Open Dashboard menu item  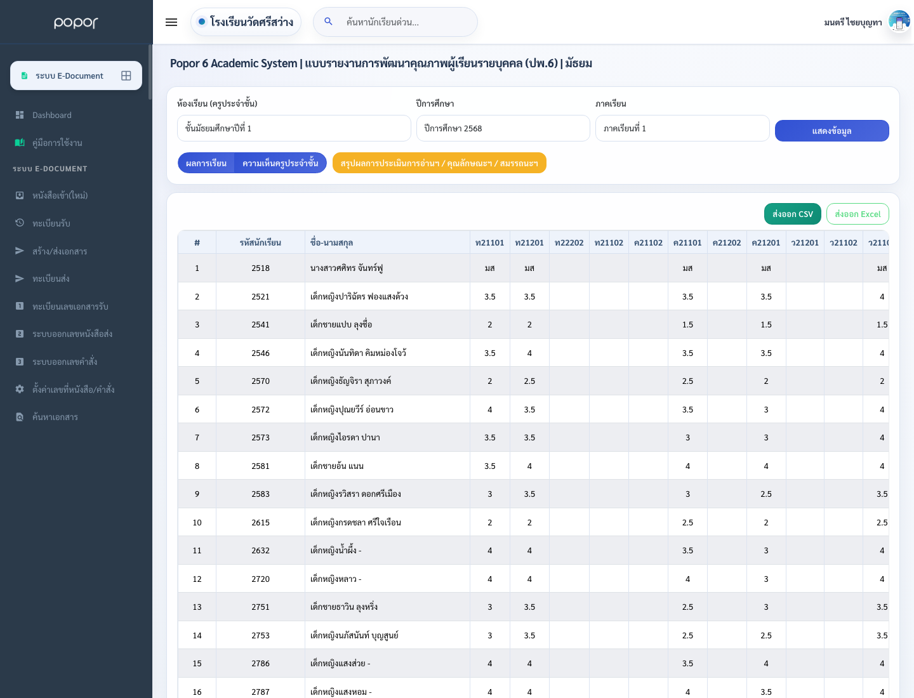pos(76,115)
